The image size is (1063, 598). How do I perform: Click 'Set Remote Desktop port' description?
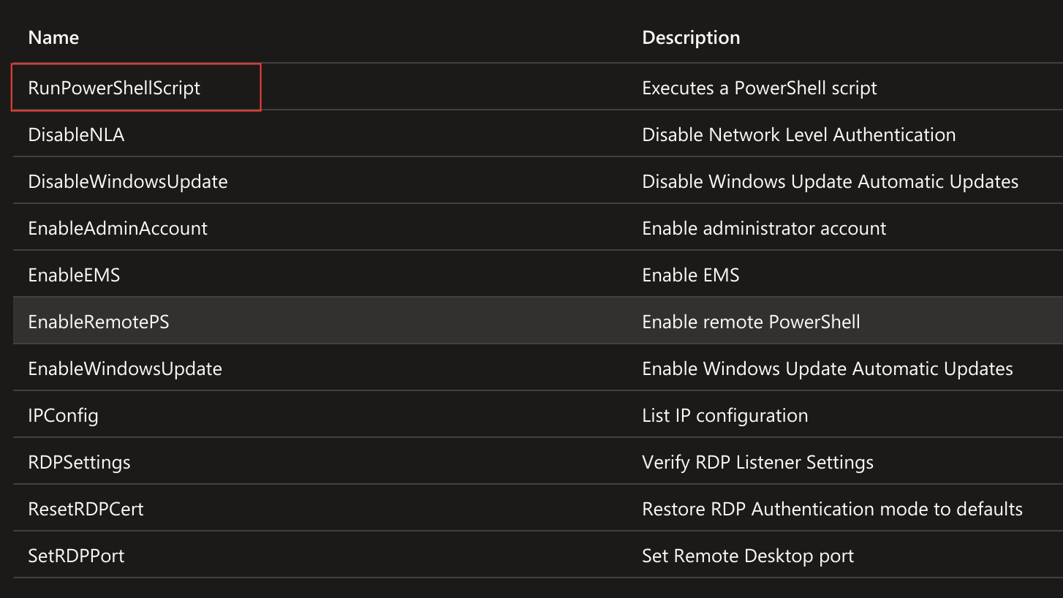click(x=748, y=556)
